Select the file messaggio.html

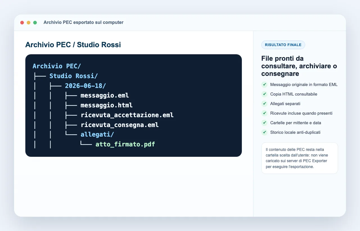click(x=107, y=105)
